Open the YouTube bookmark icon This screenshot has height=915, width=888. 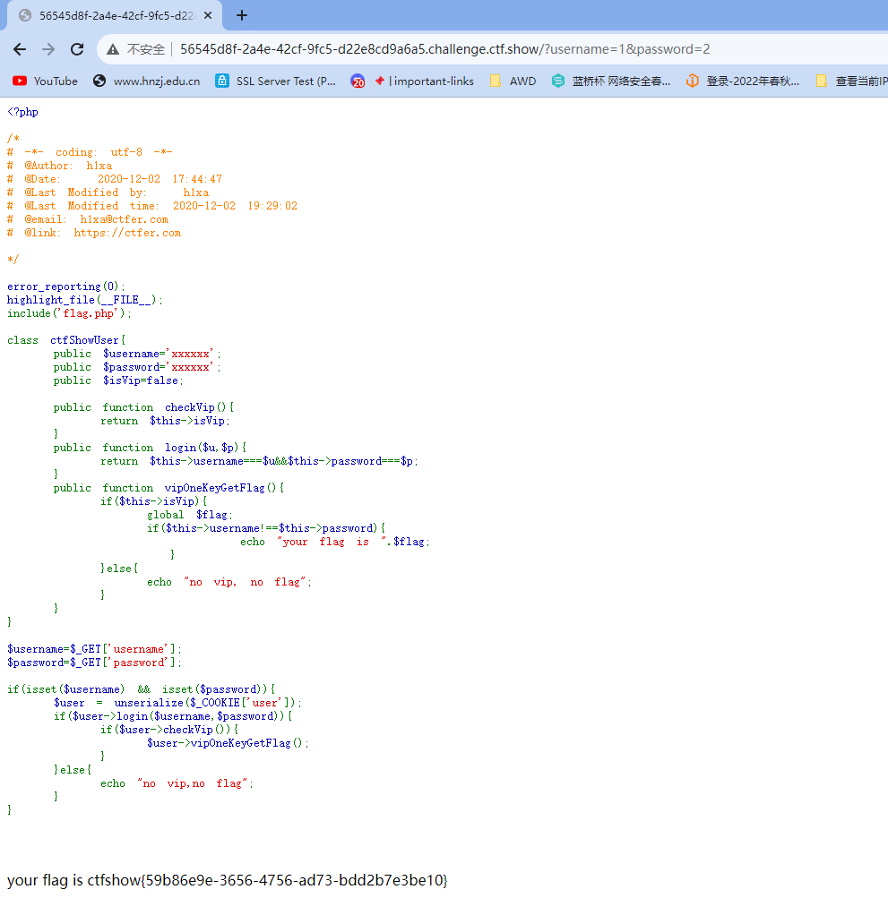(x=20, y=81)
